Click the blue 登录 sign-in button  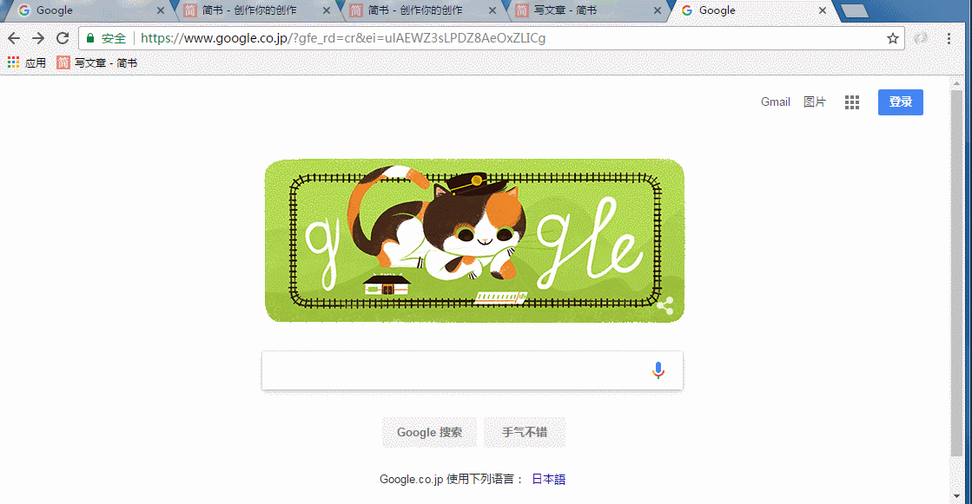900,102
